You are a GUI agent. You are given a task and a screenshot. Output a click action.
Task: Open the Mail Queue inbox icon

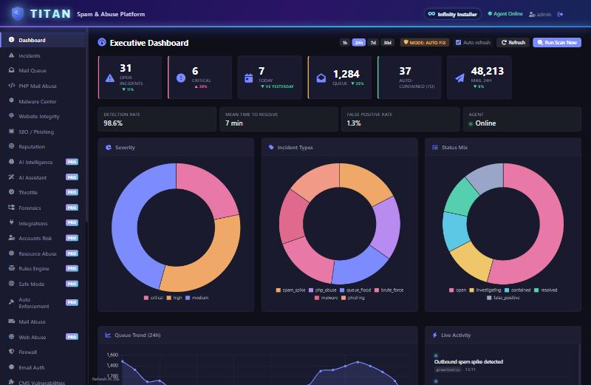[11, 70]
